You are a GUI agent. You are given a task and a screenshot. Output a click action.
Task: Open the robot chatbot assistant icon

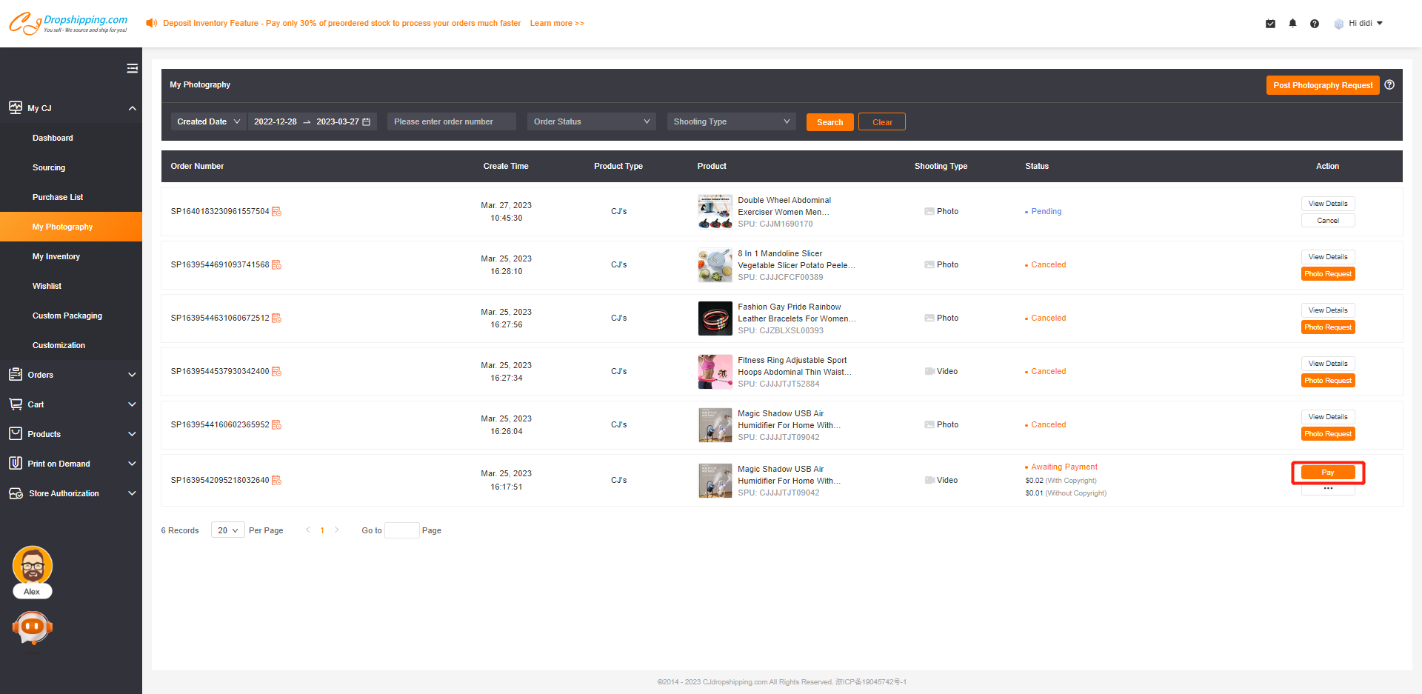click(x=33, y=628)
